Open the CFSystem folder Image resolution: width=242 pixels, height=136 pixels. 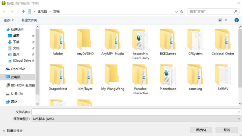click(195, 42)
